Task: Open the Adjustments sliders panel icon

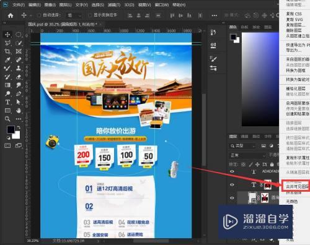Action: coord(213,68)
